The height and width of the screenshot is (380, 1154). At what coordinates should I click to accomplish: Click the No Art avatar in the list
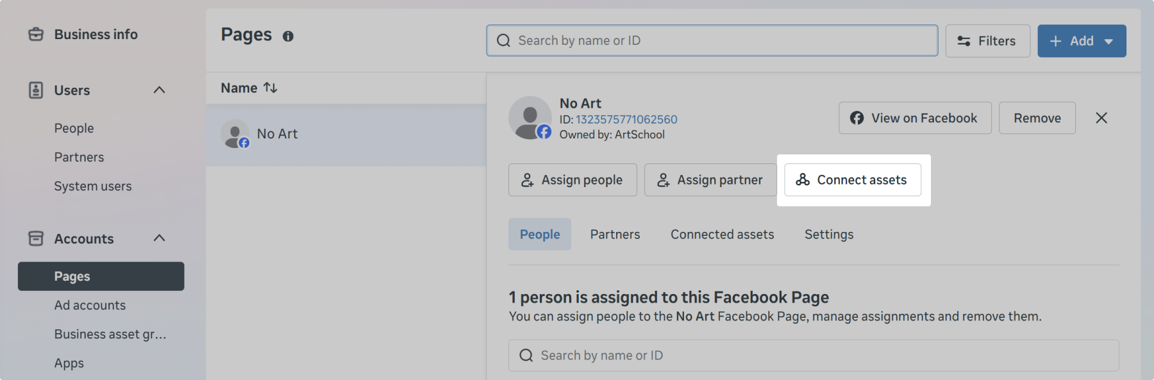(235, 134)
